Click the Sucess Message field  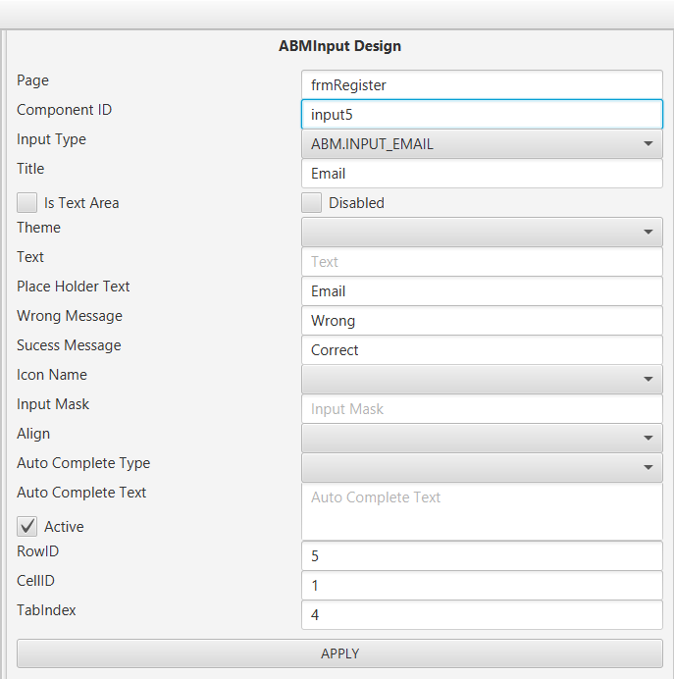pyautogui.click(x=481, y=350)
